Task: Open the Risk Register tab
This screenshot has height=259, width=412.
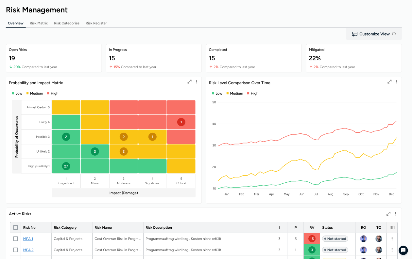Action: (96, 23)
